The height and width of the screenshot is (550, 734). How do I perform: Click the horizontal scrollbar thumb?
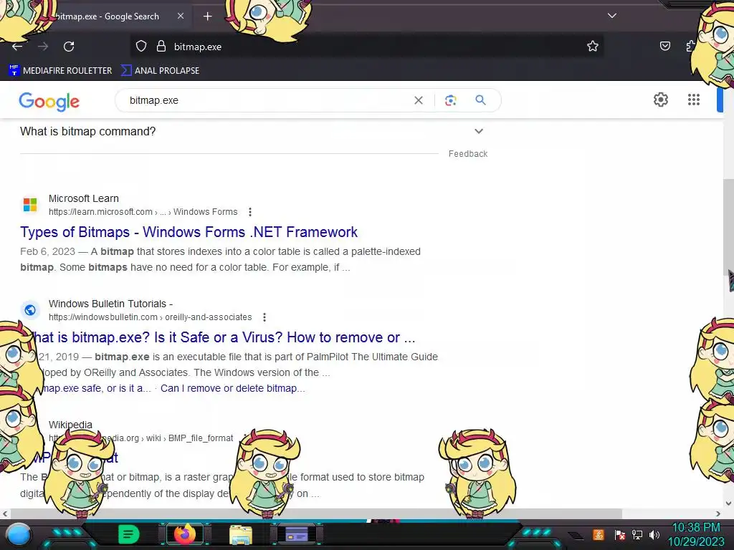316,513
